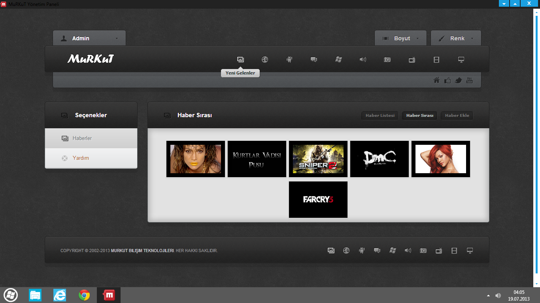Select the globe icon in the footer
The height and width of the screenshot is (303, 540).
coord(346,251)
